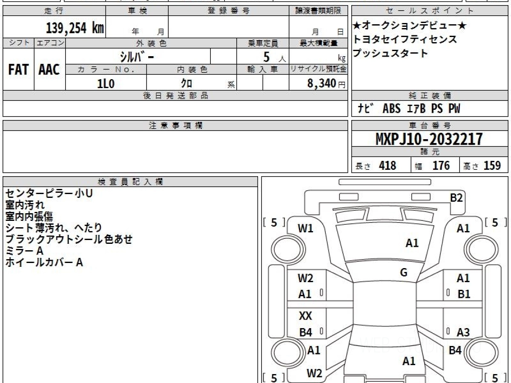Click the 検査員記入欄 header
Image resolution: width=511 pixels, height=383 pixels.
tap(130, 182)
